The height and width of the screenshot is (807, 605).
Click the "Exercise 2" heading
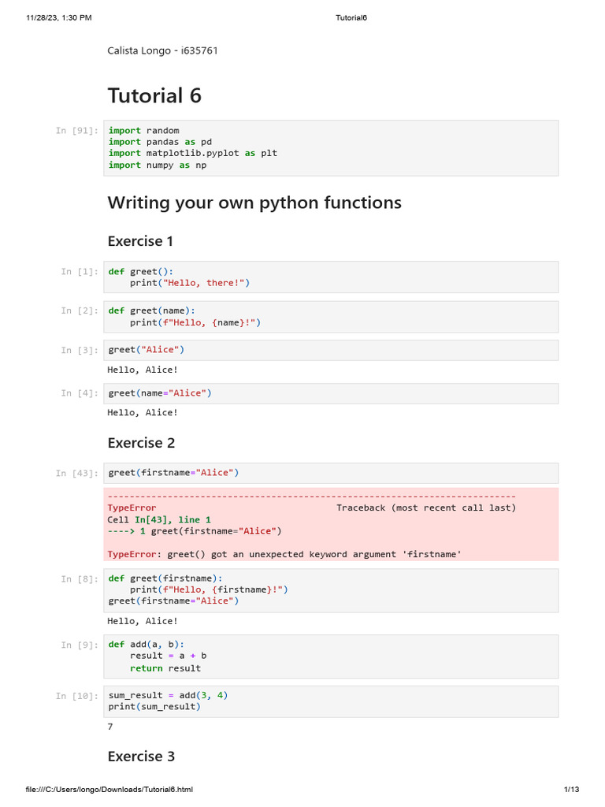141,443
